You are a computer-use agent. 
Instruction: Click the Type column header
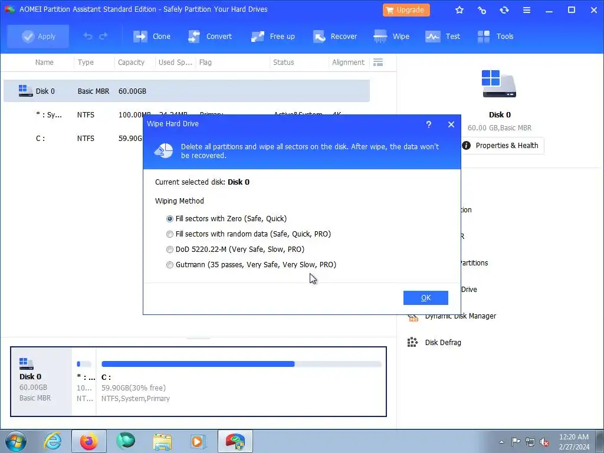tap(86, 63)
